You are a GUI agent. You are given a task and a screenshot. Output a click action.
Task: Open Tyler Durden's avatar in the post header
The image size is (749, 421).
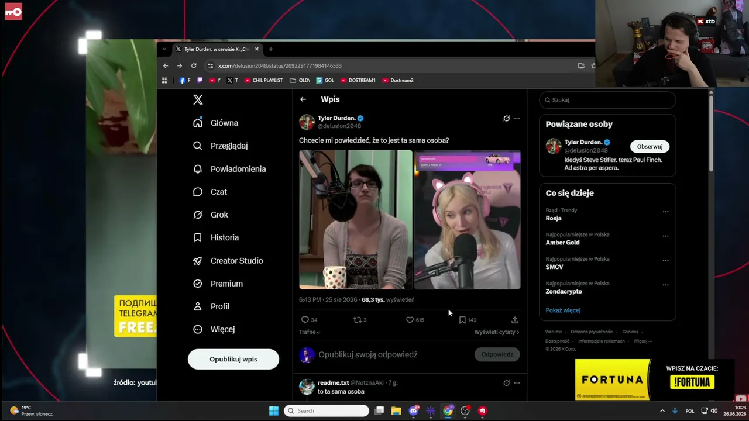[x=307, y=122]
